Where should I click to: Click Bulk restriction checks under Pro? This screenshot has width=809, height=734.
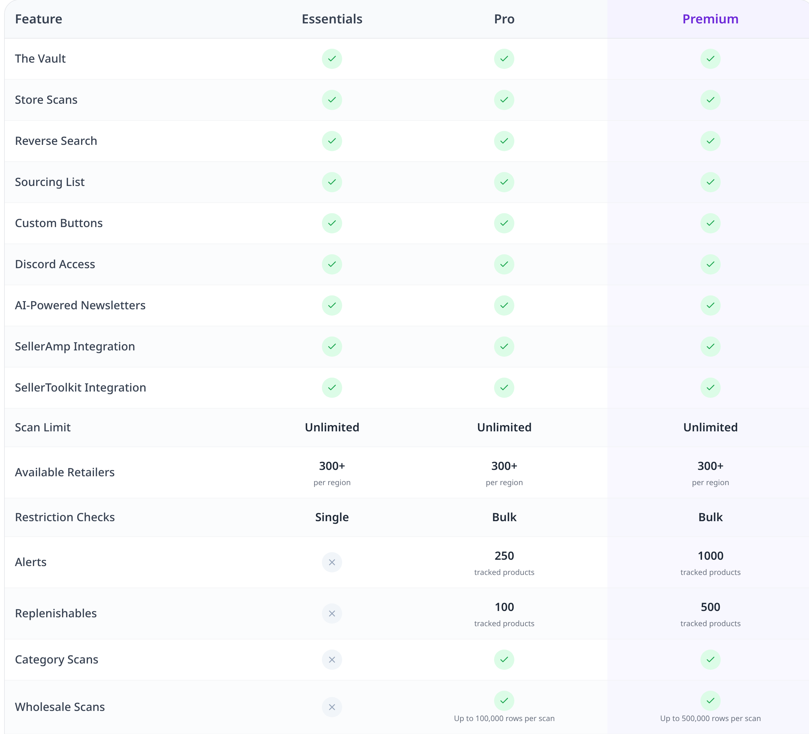504,517
